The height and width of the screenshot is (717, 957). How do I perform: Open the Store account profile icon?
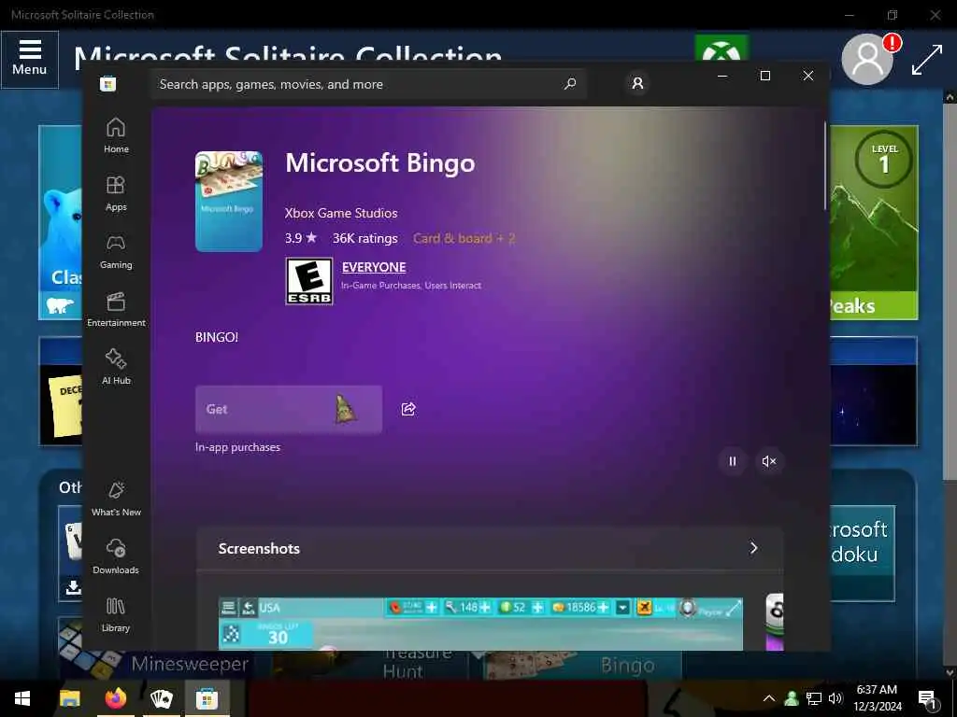coord(637,83)
